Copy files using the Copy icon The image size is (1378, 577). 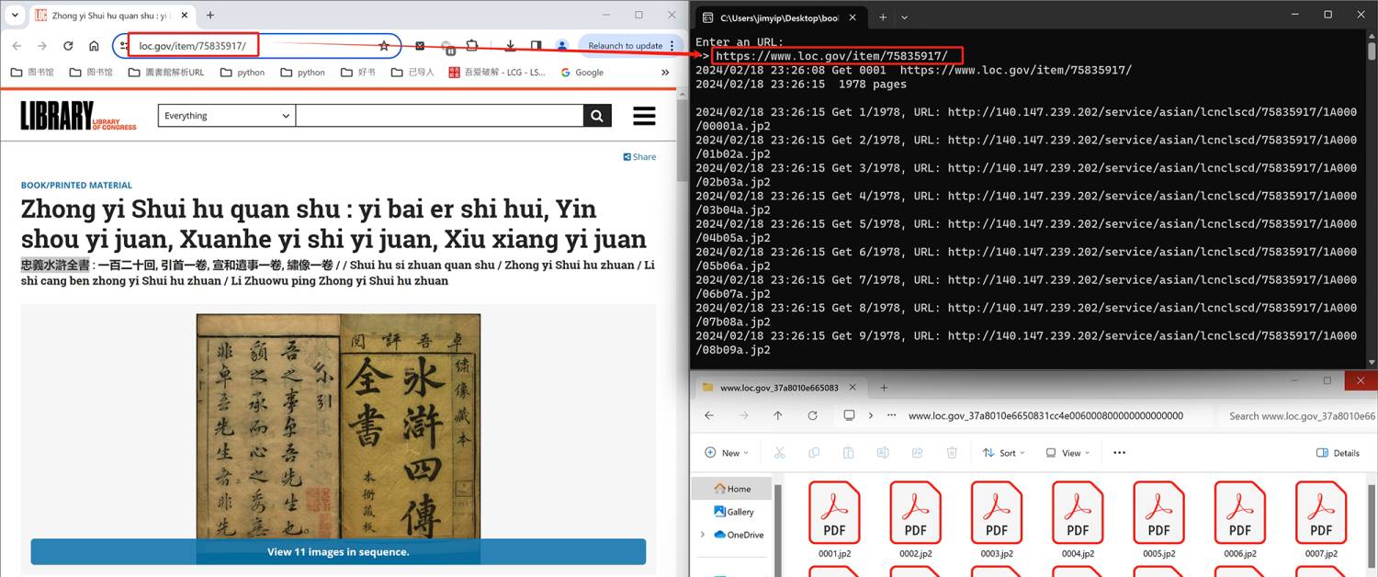(x=813, y=452)
